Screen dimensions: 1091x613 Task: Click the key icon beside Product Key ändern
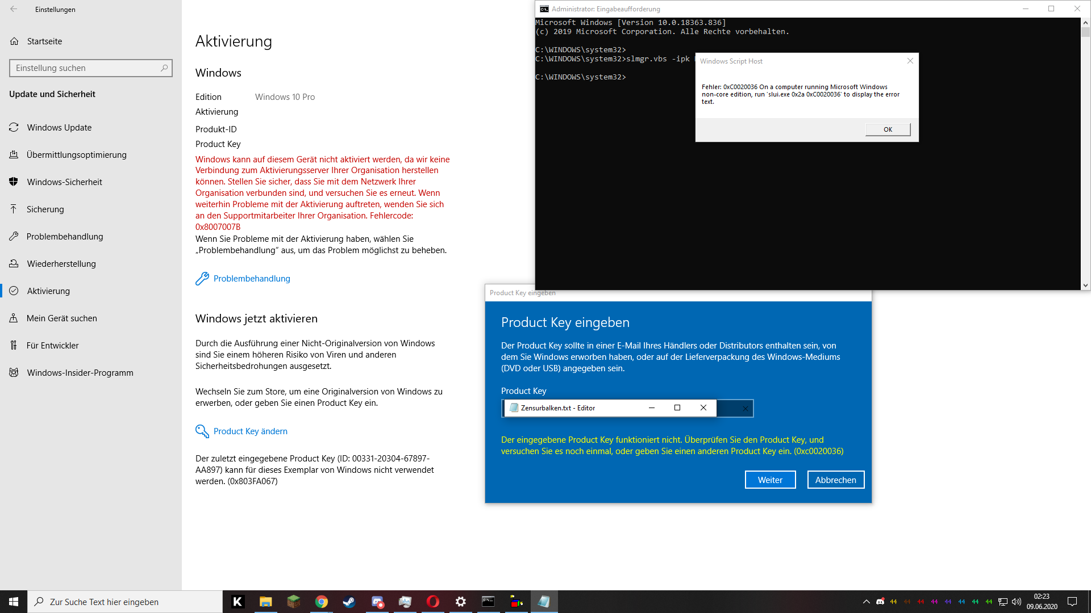pyautogui.click(x=202, y=431)
